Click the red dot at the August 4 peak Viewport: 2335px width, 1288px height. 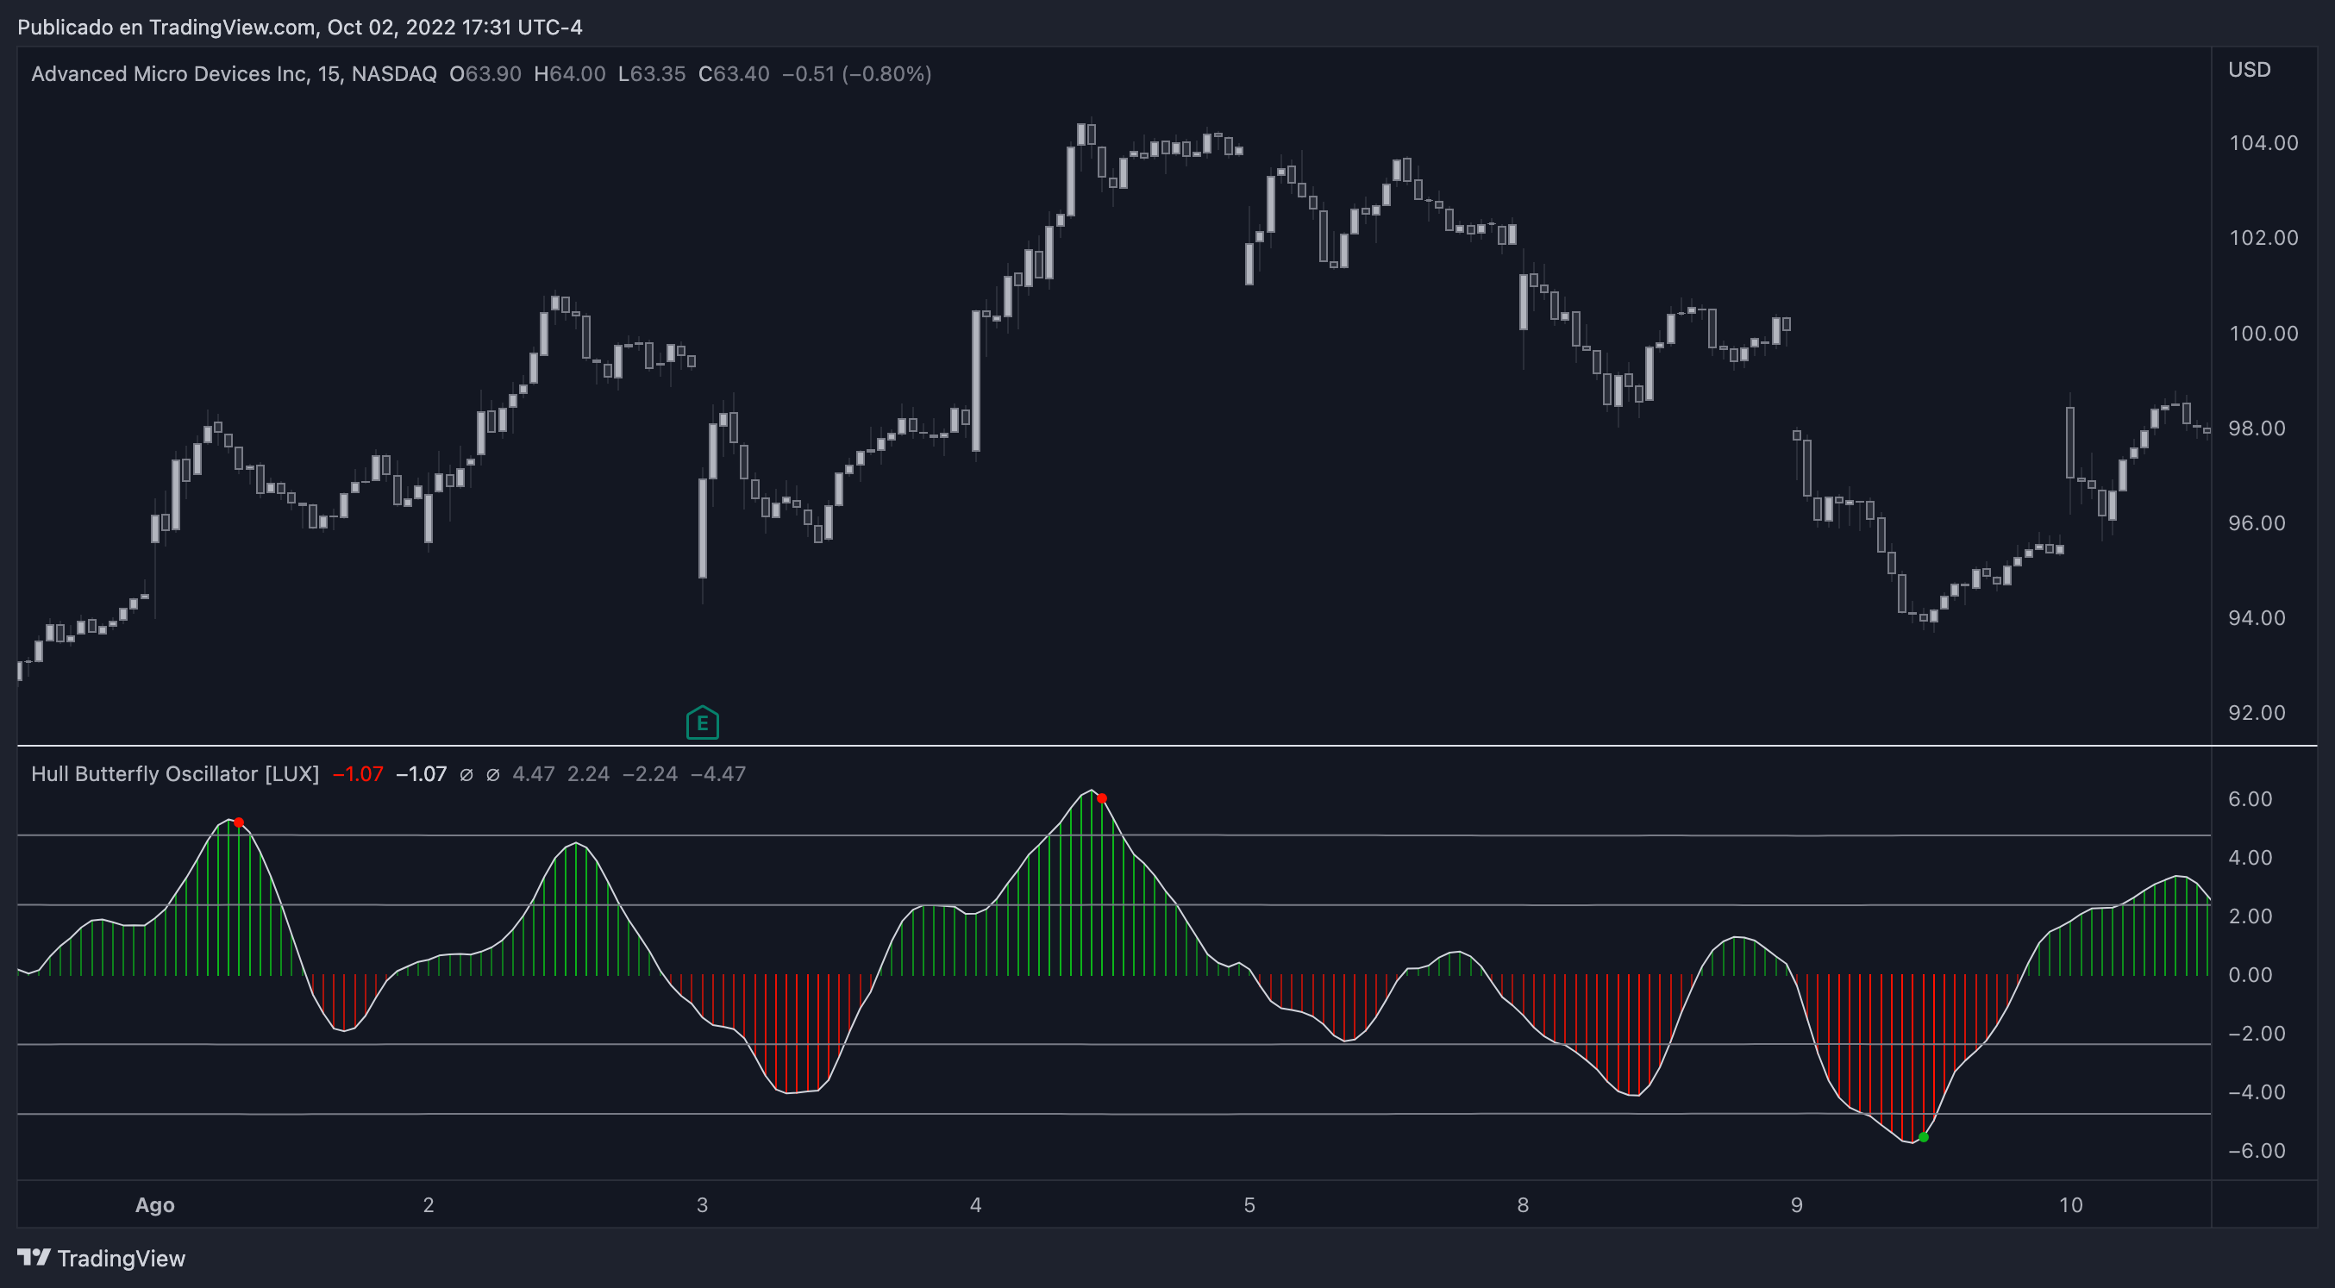1101,798
